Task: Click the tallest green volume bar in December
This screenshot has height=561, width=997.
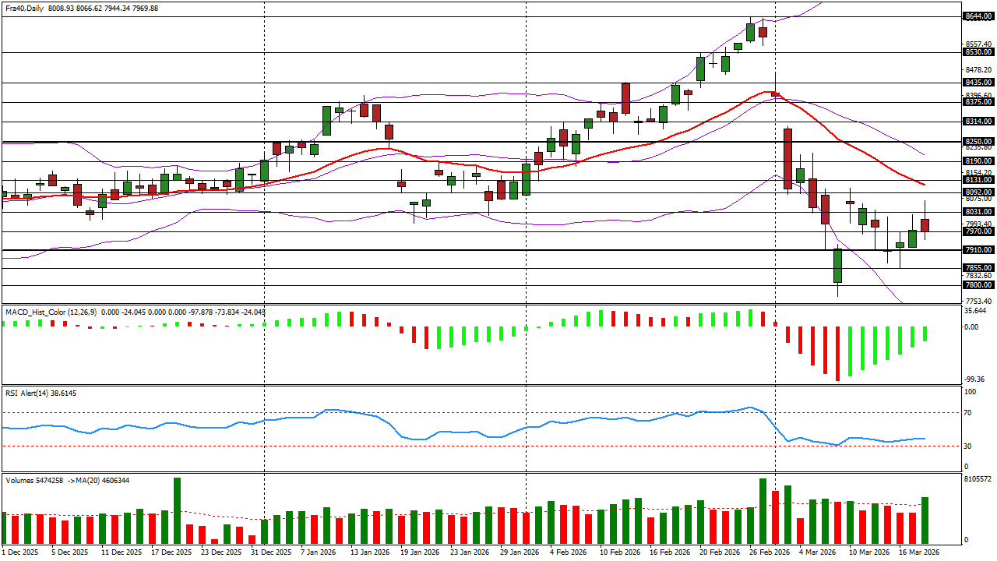Action: [177, 510]
